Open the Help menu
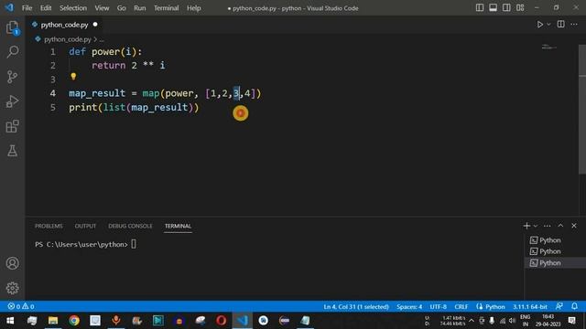This screenshot has width=586, height=329. [x=194, y=8]
